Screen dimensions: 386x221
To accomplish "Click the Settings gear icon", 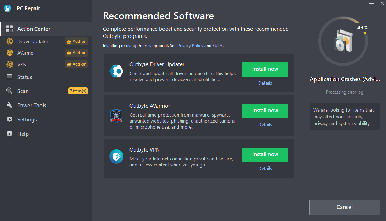I will pyautogui.click(x=9, y=119).
